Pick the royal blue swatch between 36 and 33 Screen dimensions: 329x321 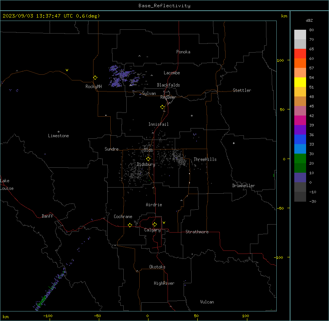pos(300,139)
